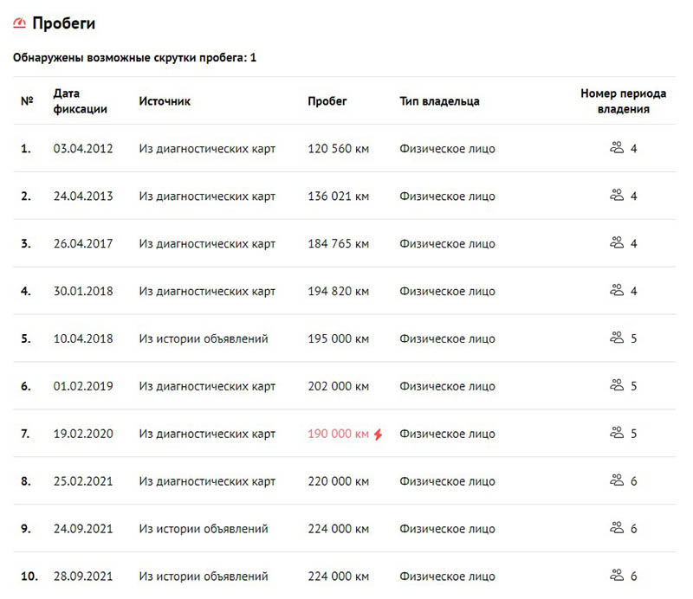
Task: Click the Пробег column header
Action: (327, 101)
